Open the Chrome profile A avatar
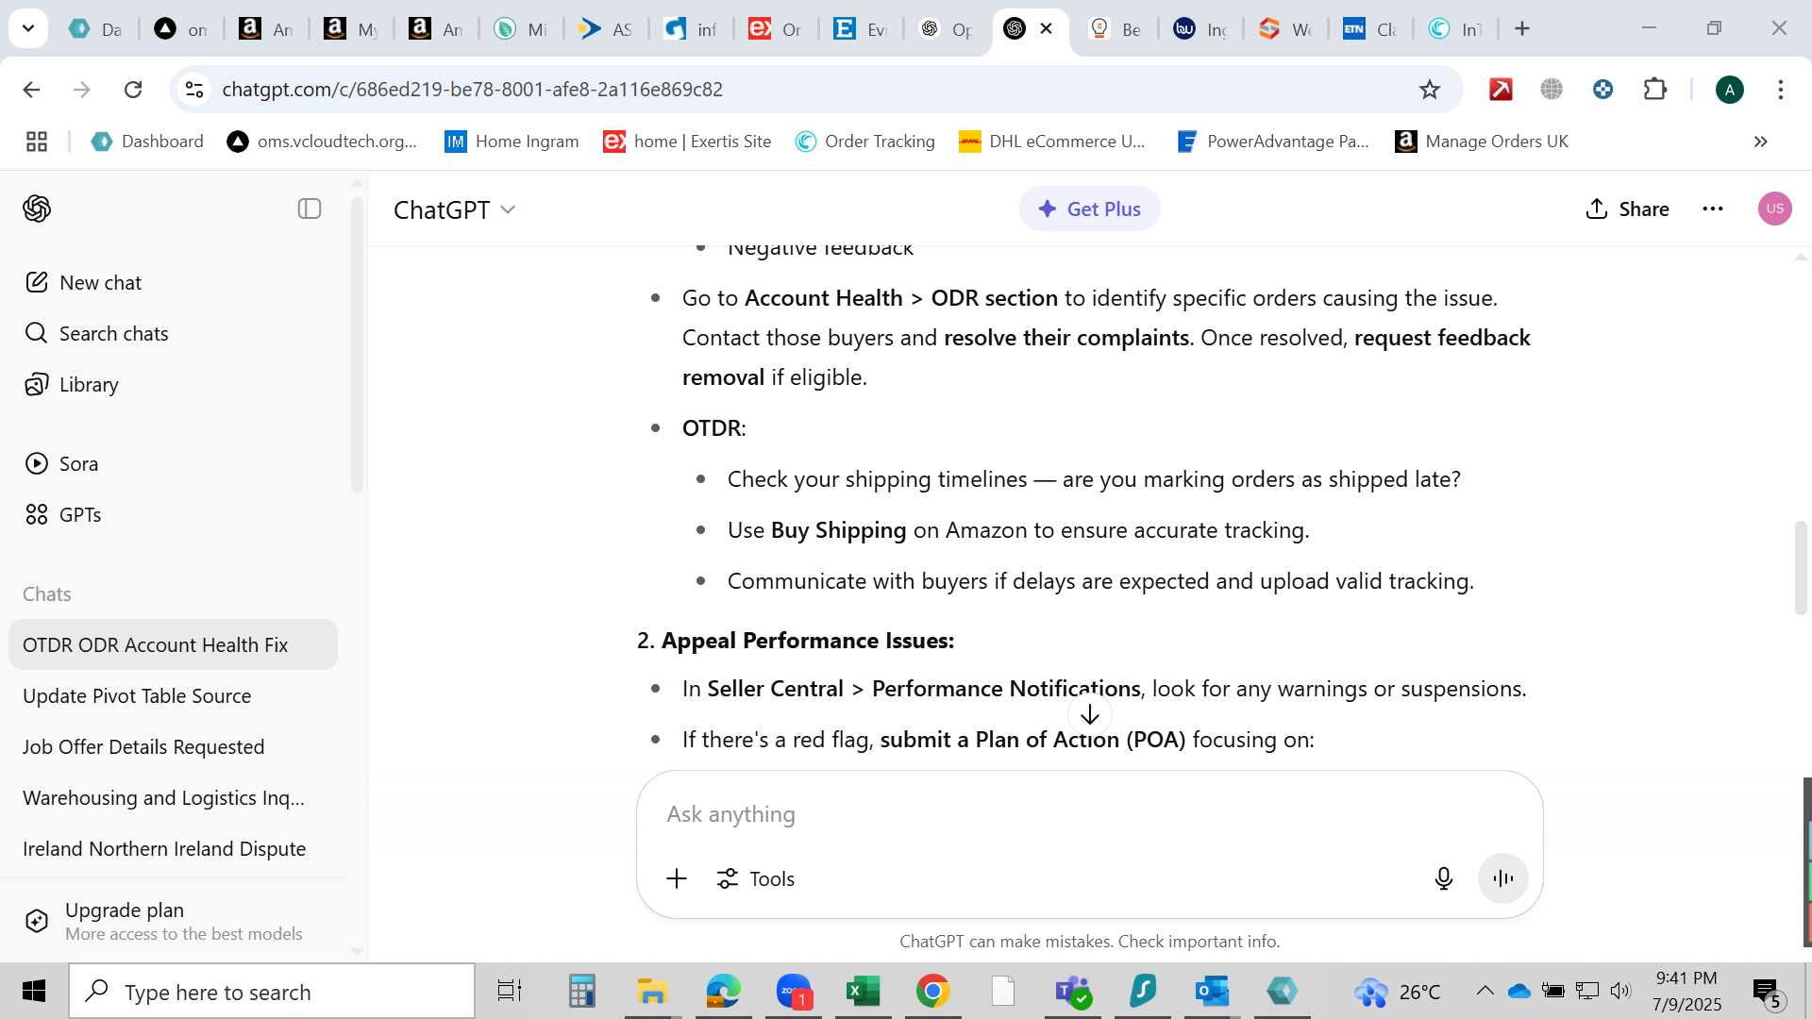1812x1019 pixels. click(x=1730, y=90)
